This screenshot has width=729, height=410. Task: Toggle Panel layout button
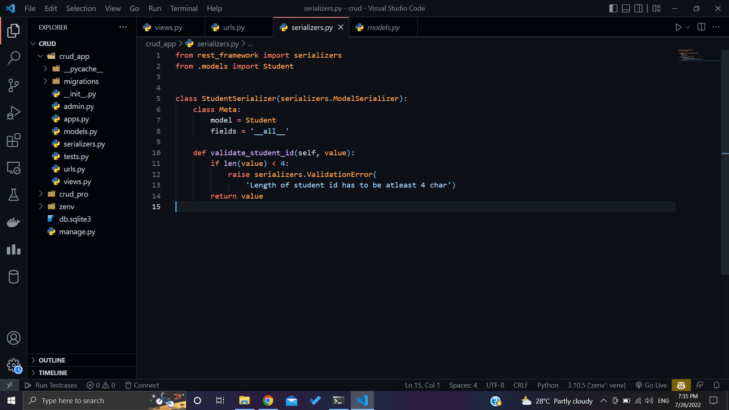(x=626, y=9)
